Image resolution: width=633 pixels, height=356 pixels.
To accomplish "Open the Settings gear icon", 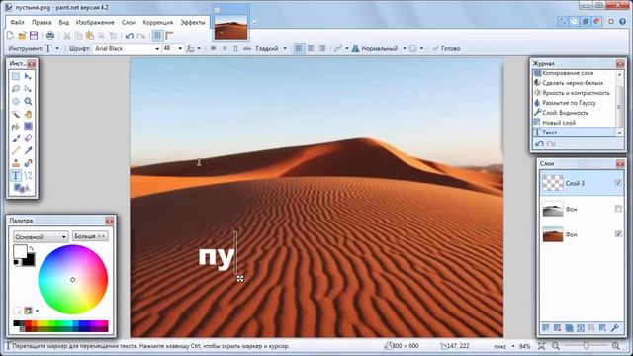I will pyautogui.click(x=611, y=21).
